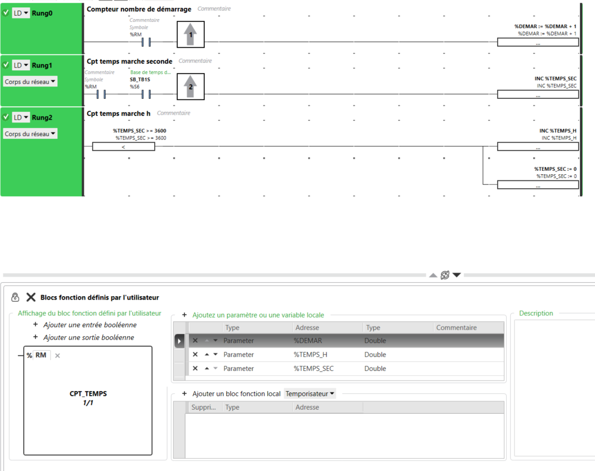Click the %TEMPS_SEC >= 3600 comparison block
Viewport: 595px width, 471px height.
tap(123, 147)
